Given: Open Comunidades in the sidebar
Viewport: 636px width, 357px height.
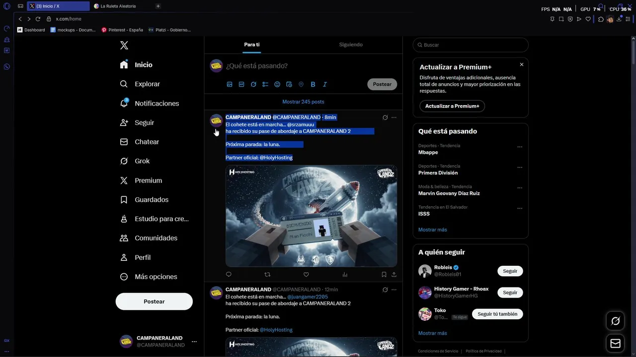Looking at the screenshot, I should pyautogui.click(x=149, y=238).
